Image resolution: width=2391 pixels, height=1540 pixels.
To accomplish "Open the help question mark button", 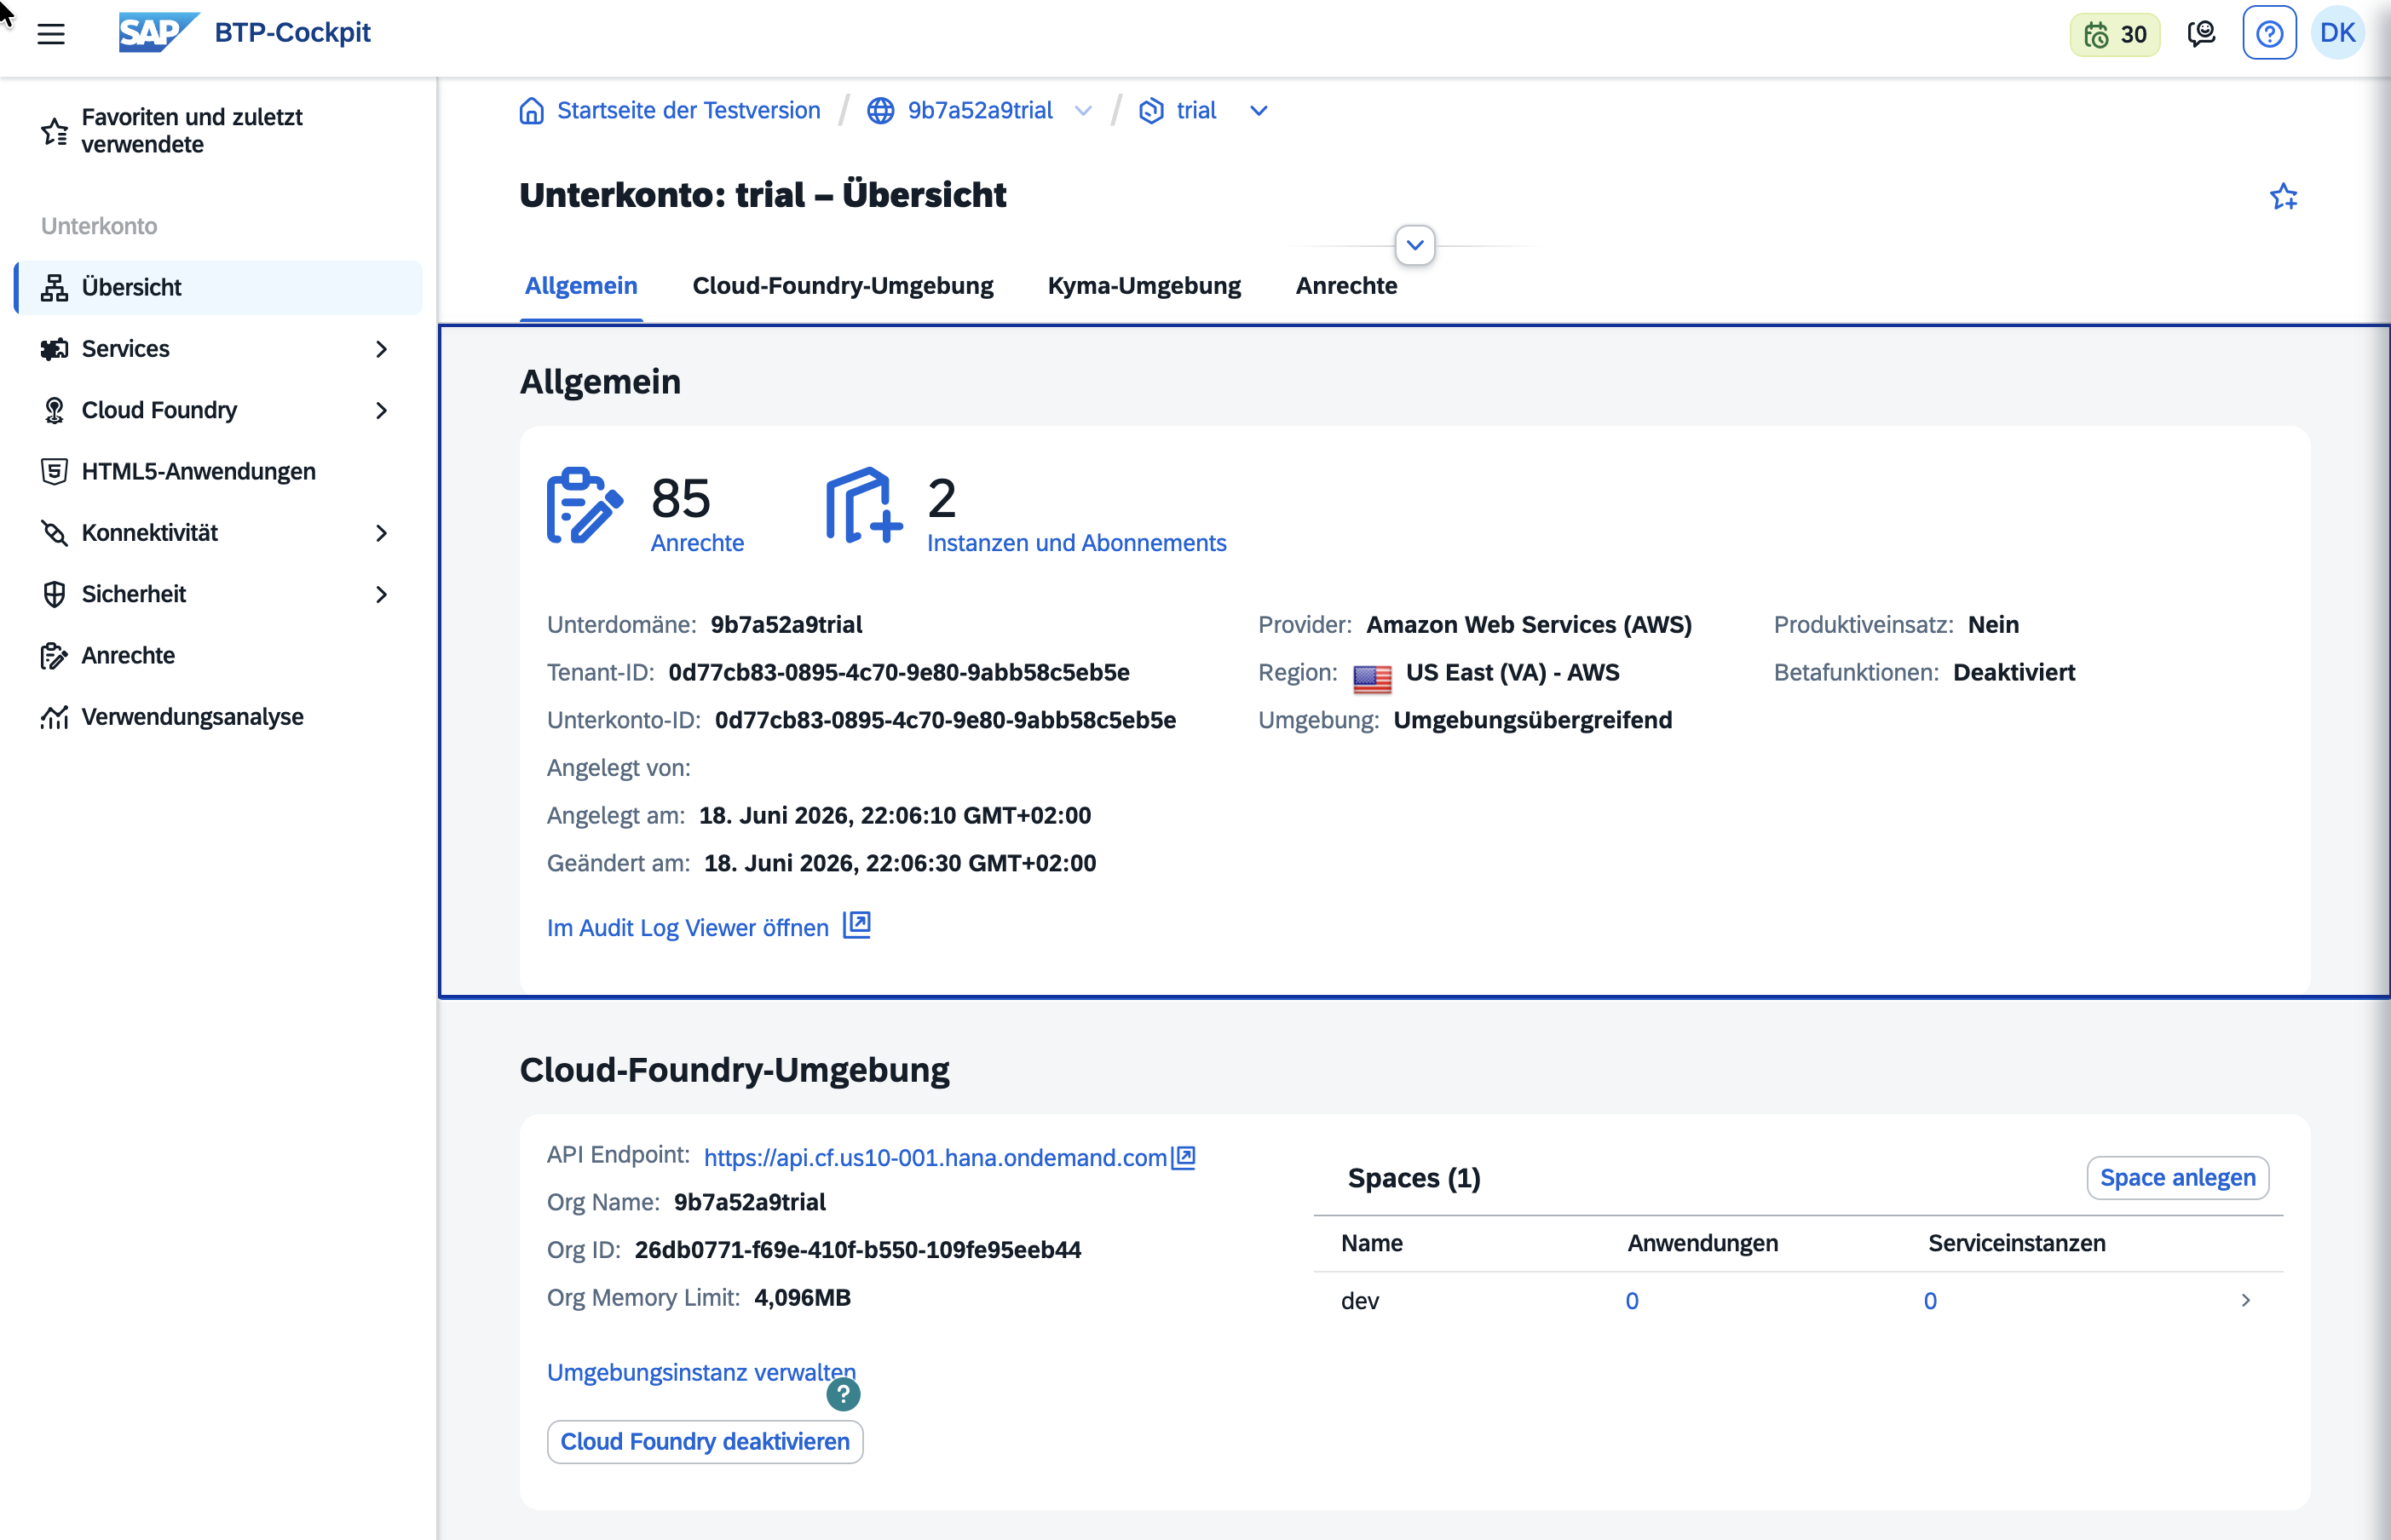I will pos(2269,34).
